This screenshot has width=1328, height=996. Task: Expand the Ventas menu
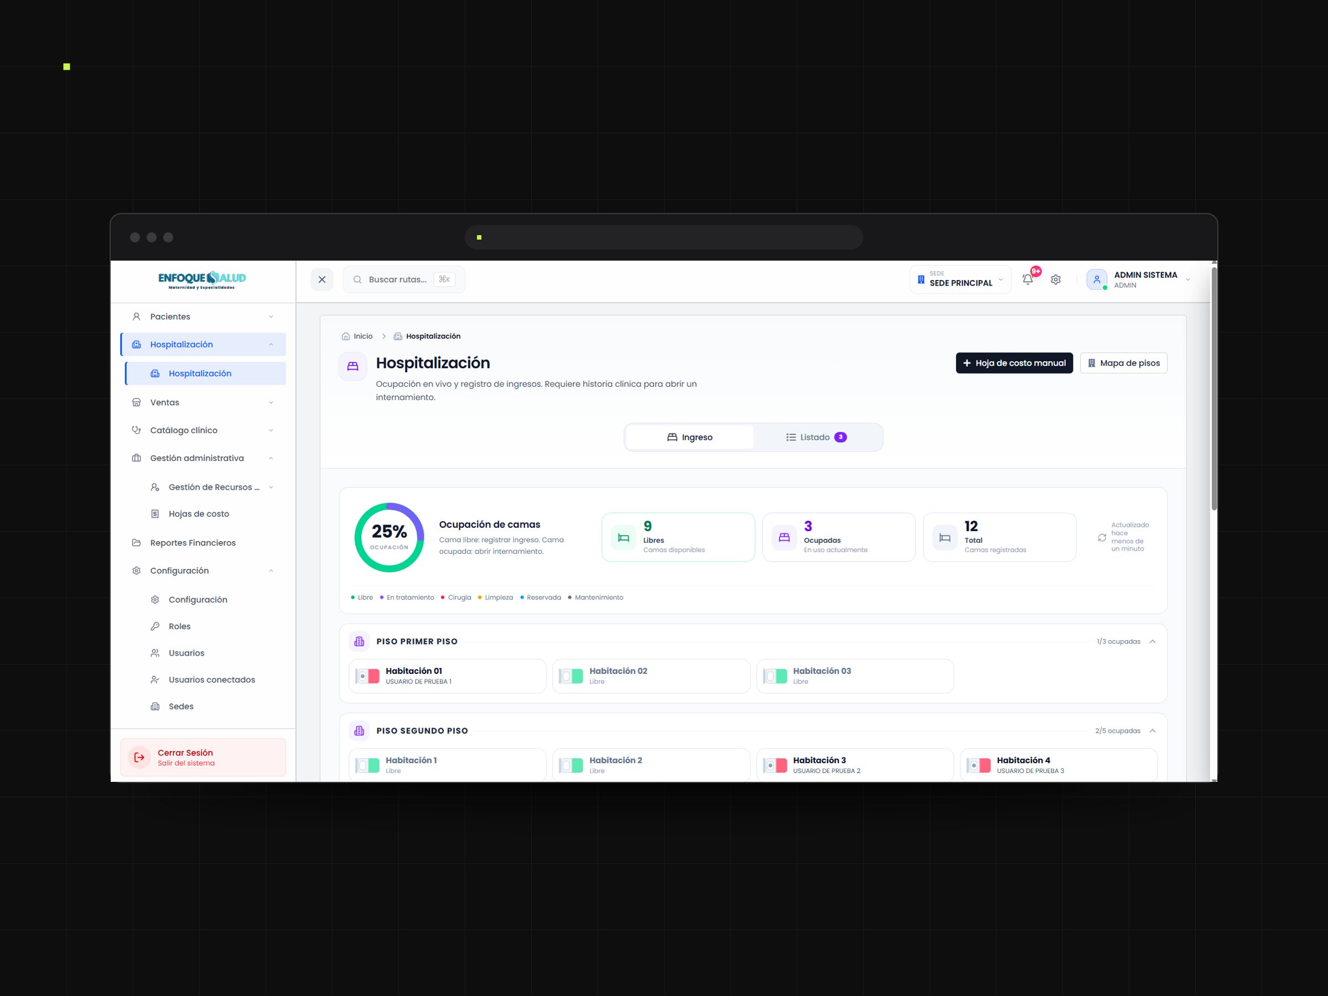[x=203, y=402]
